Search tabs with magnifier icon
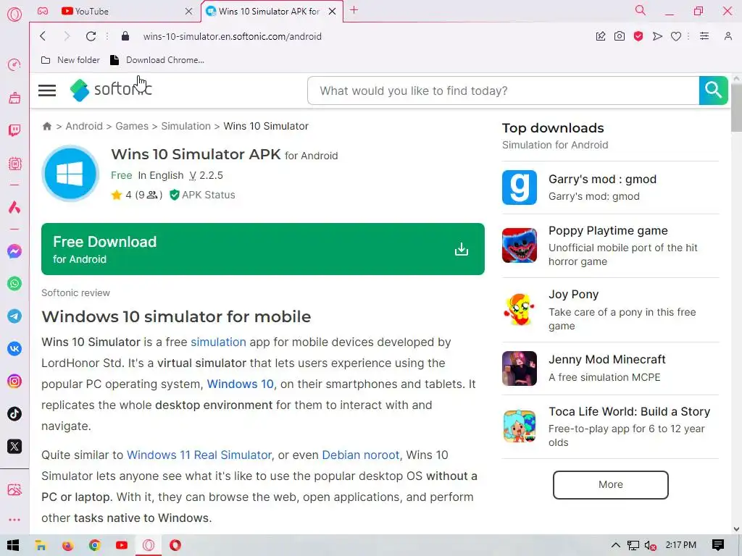742x556 pixels. tap(641, 10)
